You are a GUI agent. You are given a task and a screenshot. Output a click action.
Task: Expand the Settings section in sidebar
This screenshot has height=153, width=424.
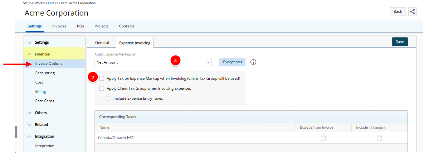(29, 42)
